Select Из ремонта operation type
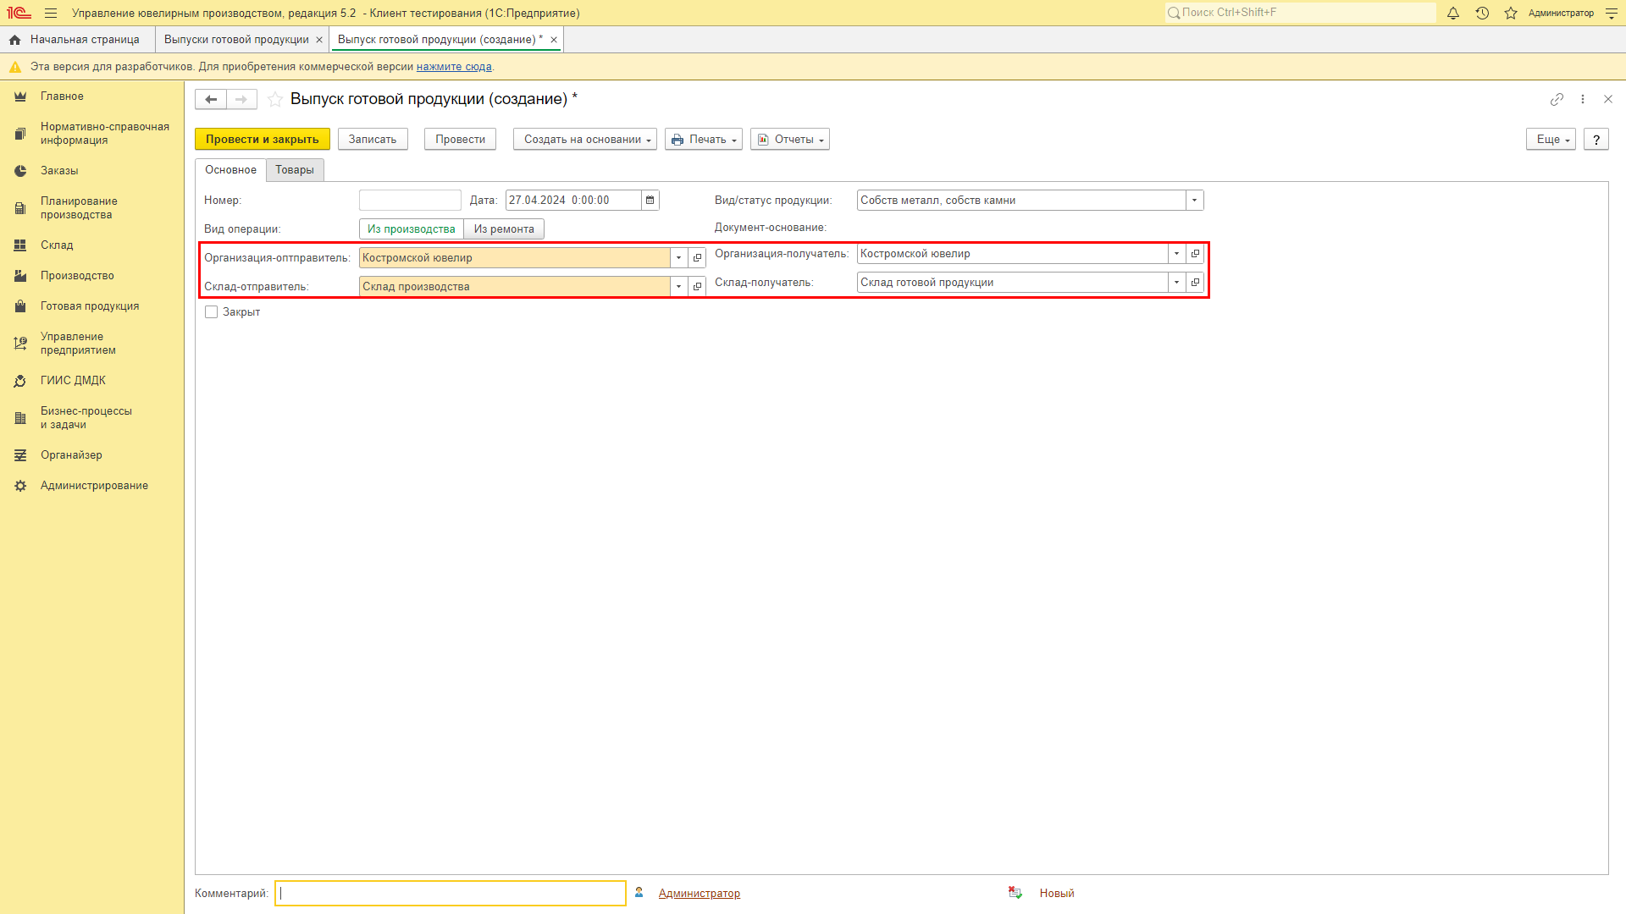 (x=504, y=229)
